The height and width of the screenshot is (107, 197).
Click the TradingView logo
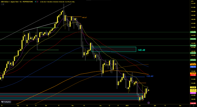6,102
